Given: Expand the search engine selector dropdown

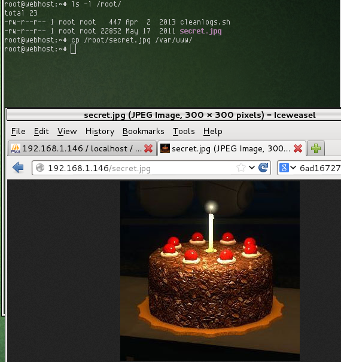Looking at the screenshot, I should (x=293, y=168).
